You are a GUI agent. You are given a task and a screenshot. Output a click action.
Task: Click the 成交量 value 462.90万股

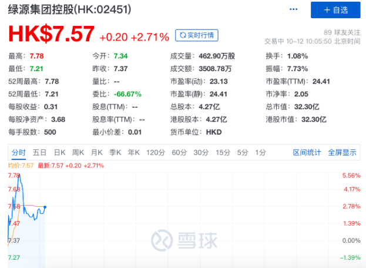pos(217,56)
